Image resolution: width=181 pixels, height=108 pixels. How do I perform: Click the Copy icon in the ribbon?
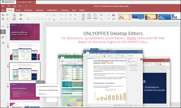3,15
